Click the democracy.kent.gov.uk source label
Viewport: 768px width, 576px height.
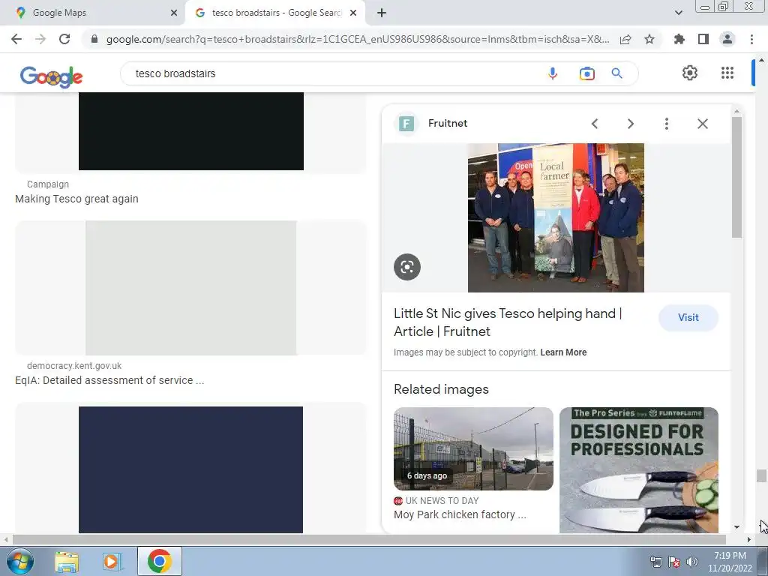tap(74, 366)
